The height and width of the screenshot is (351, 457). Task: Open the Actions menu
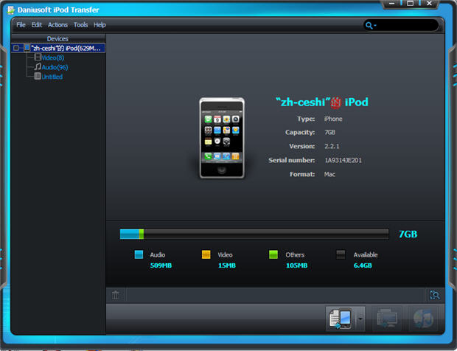pos(57,25)
